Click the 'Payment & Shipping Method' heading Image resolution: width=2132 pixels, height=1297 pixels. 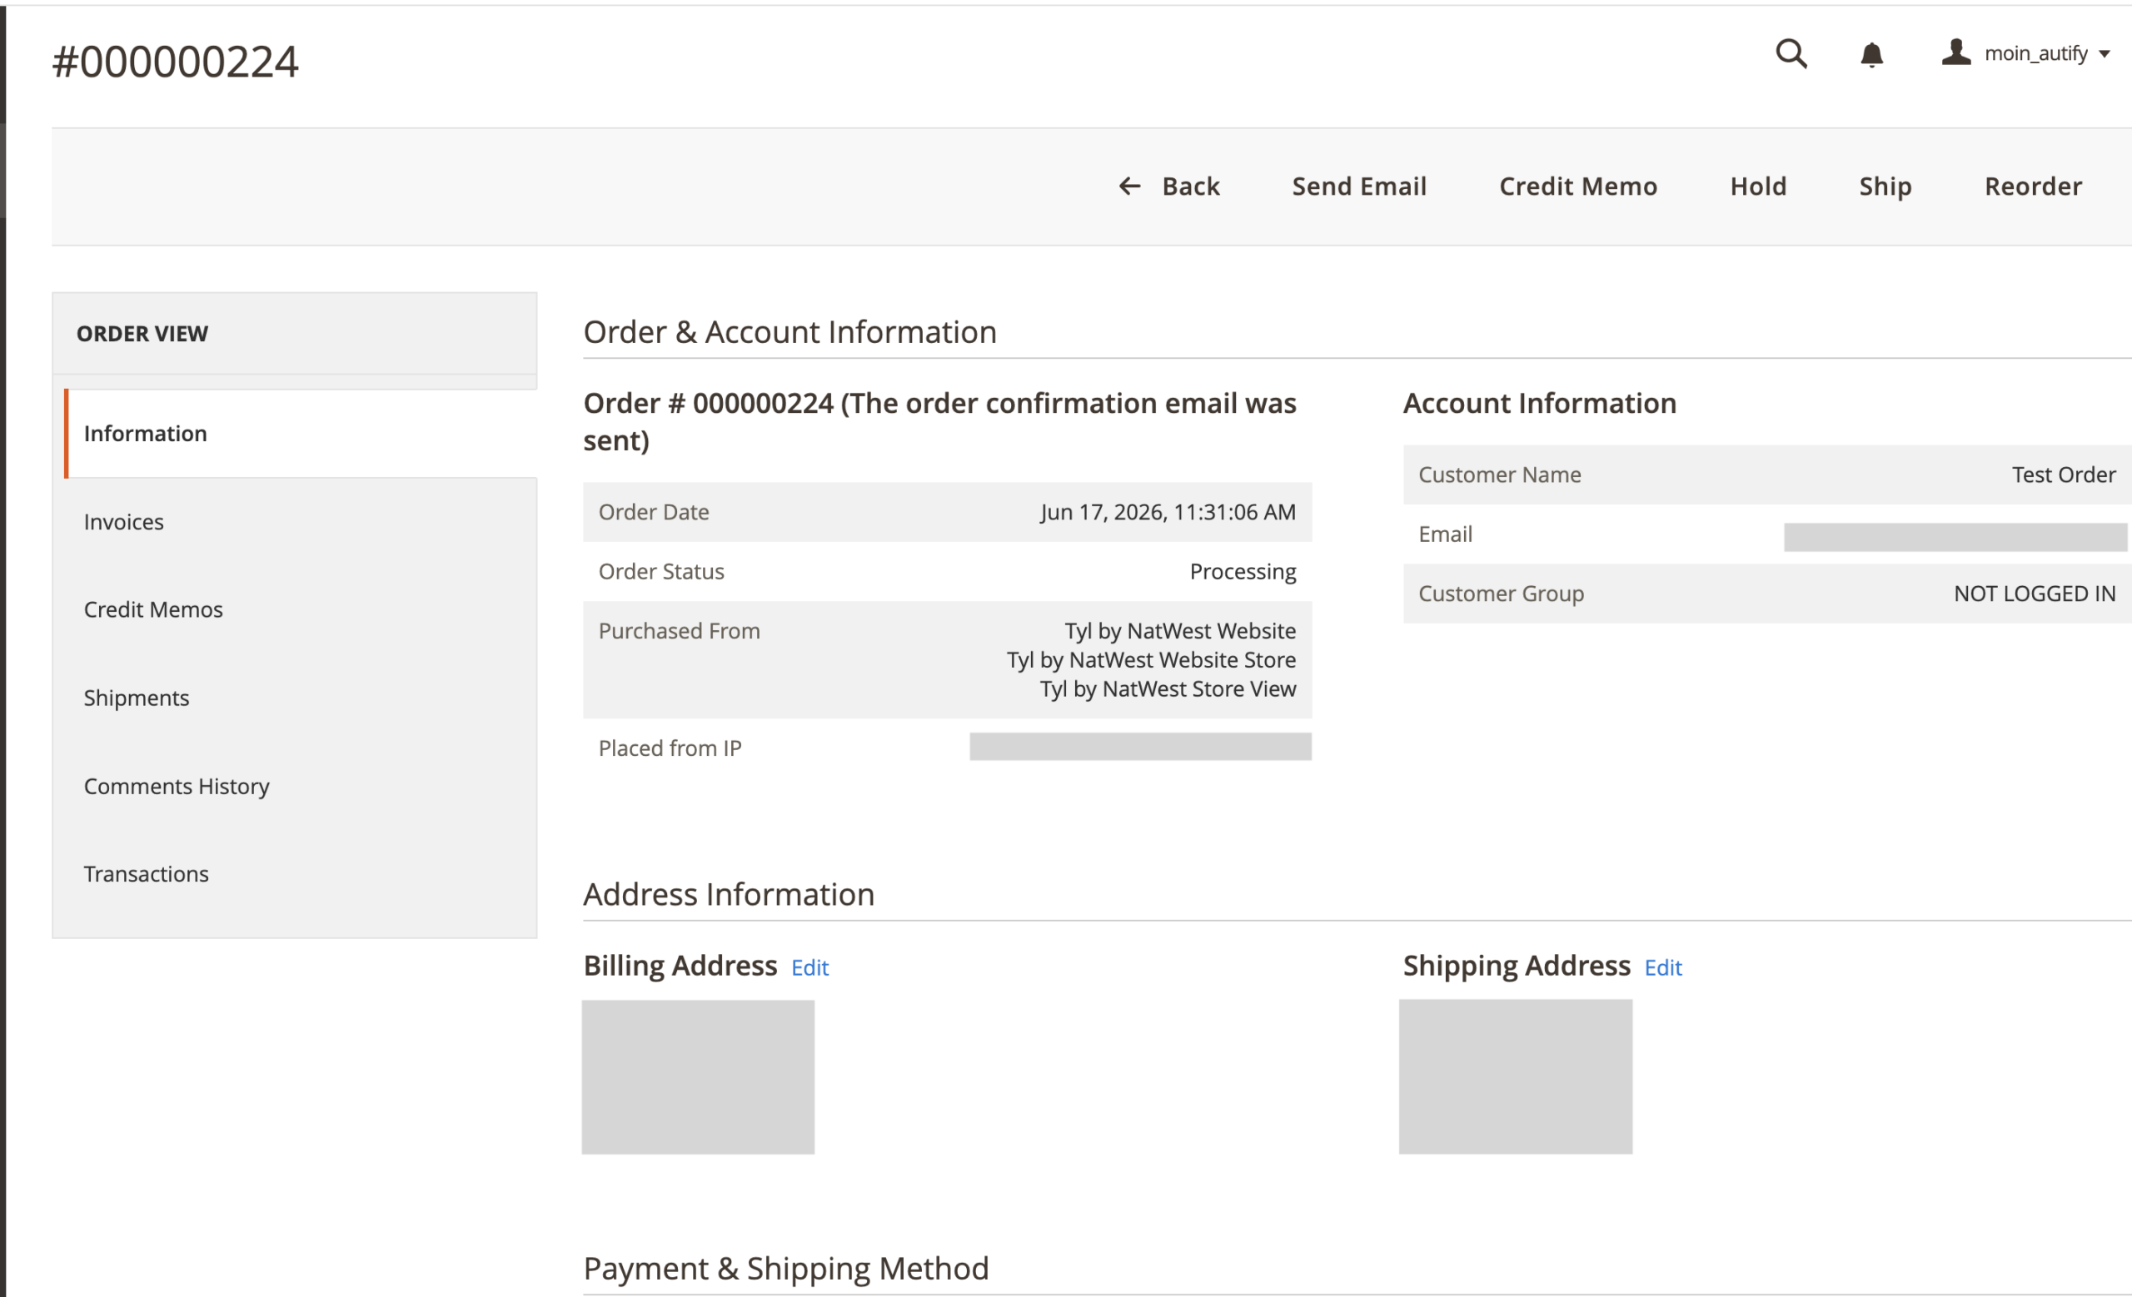click(x=785, y=1269)
